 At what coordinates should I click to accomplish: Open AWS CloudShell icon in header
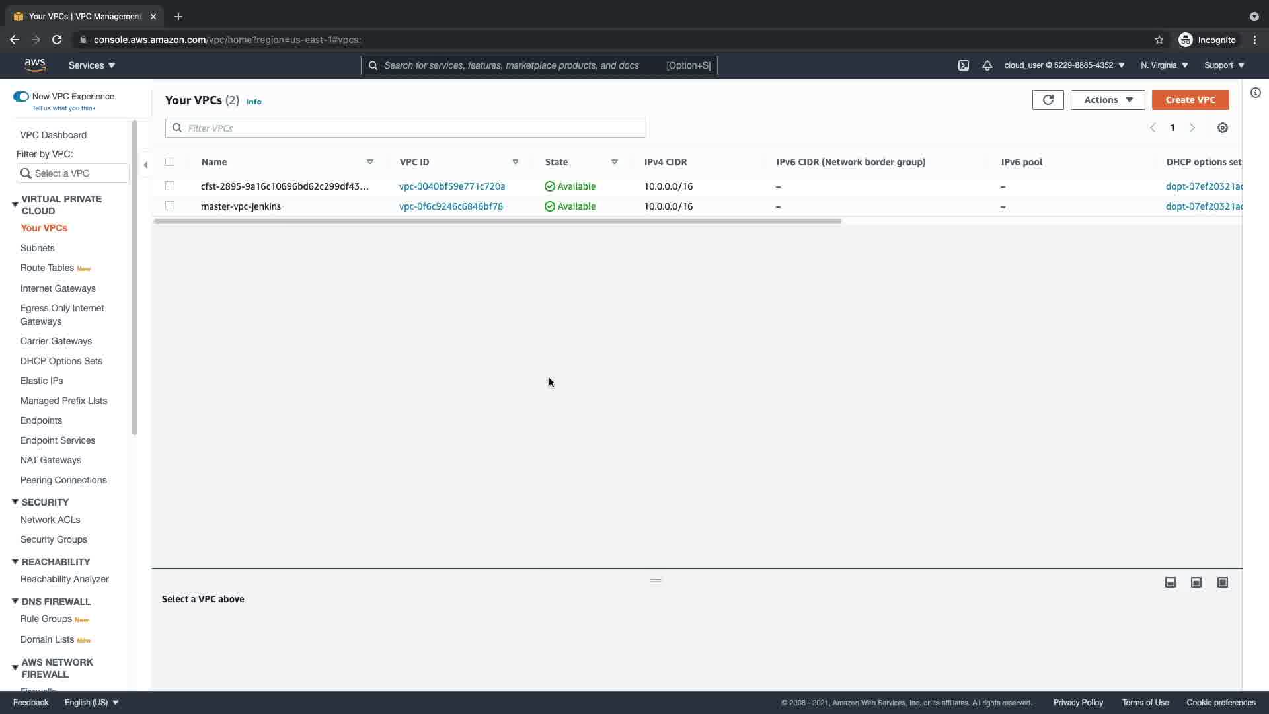point(963,65)
